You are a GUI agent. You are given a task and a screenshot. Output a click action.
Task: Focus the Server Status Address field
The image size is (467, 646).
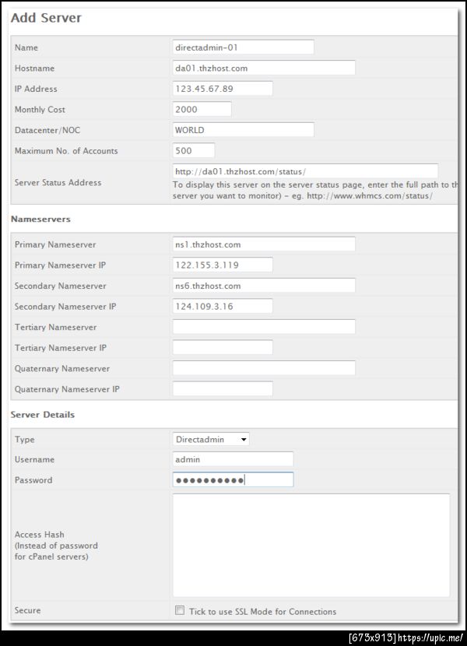click(305, 171)
